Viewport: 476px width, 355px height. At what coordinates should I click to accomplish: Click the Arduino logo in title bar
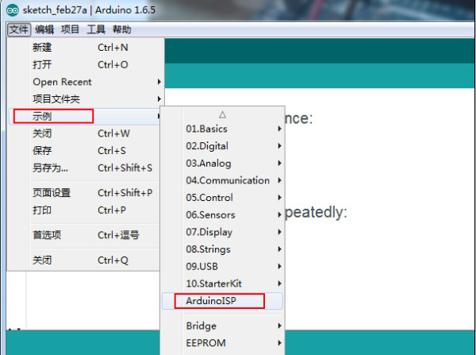point(13,10)
